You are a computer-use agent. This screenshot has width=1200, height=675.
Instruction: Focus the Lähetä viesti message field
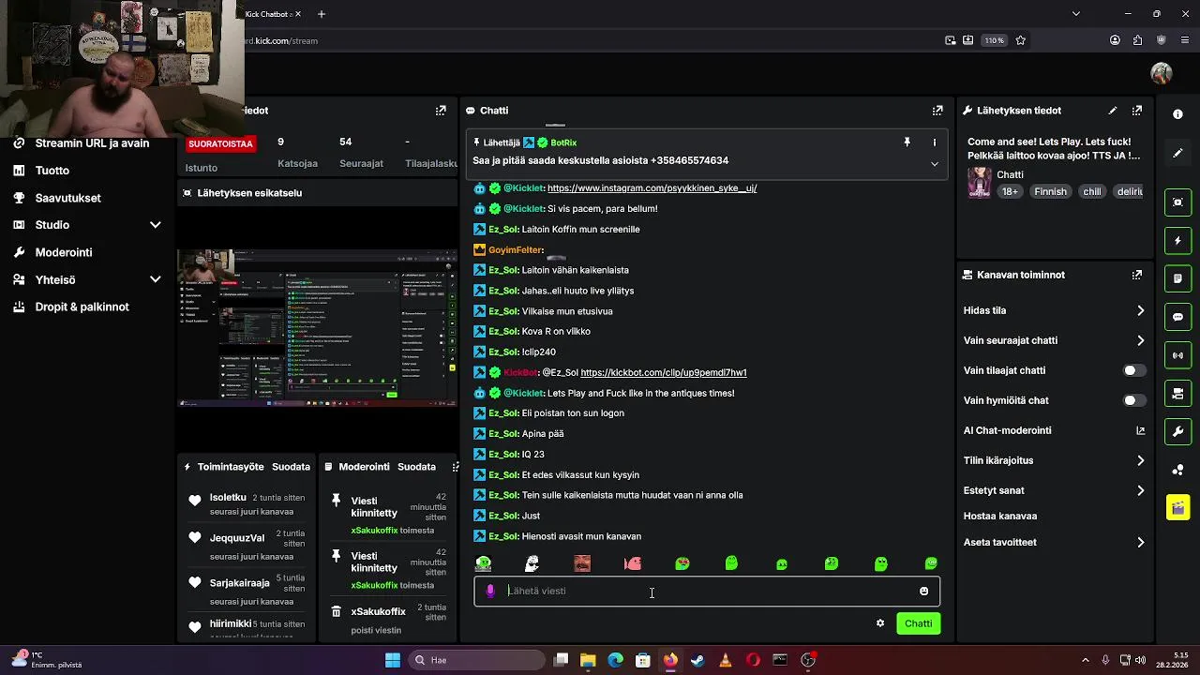pyautogui.click(x=708, y=591)
